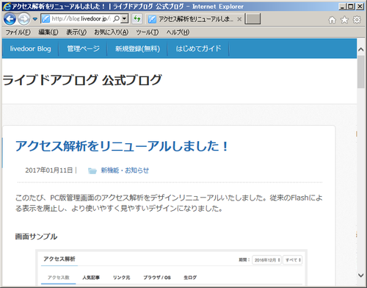Open the 表示(V) menu

coord(76,32)
